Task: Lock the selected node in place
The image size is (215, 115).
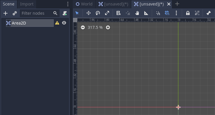Action: pyautogui.click(x=188, y=13)
